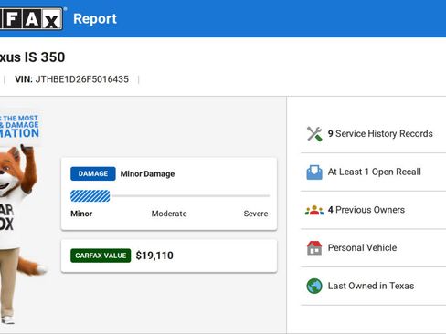Viewport: 446px width, 334px height.
Task: Click the previous owners people icon
Action: click(314, 210)
